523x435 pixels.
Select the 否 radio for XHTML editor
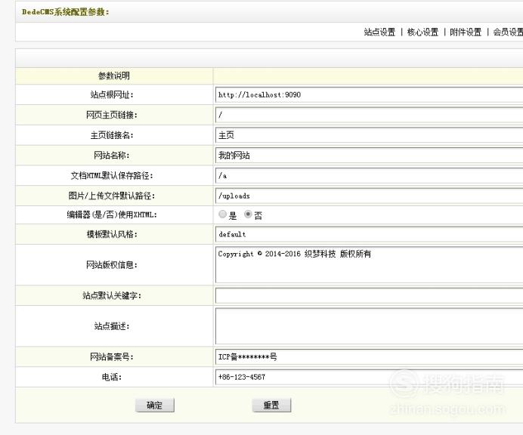pos(248,214)
